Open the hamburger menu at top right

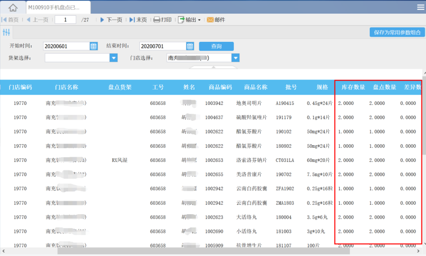[x=420, y=7]
